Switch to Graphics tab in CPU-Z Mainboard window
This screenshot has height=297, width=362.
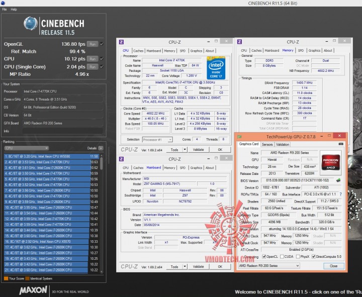[196, 168]
